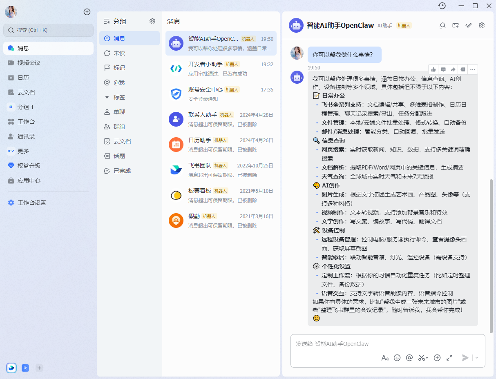
Task: Click the 机器人 tag in chat header
Action: coord(404,25)
